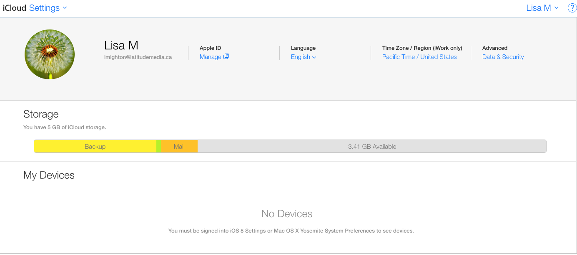The height and width of the screenshot is (255, 577).
Task: Click the Language label
Action: click(x=303, y=48)
